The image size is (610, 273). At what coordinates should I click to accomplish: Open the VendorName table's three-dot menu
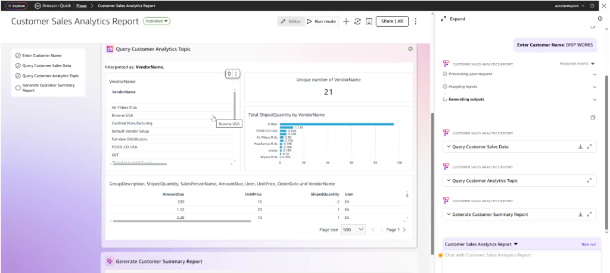pos(236,74)
